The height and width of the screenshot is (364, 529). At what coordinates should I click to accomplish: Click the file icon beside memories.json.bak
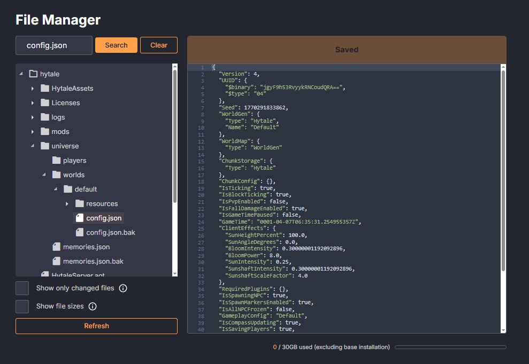tap(57, 261)
